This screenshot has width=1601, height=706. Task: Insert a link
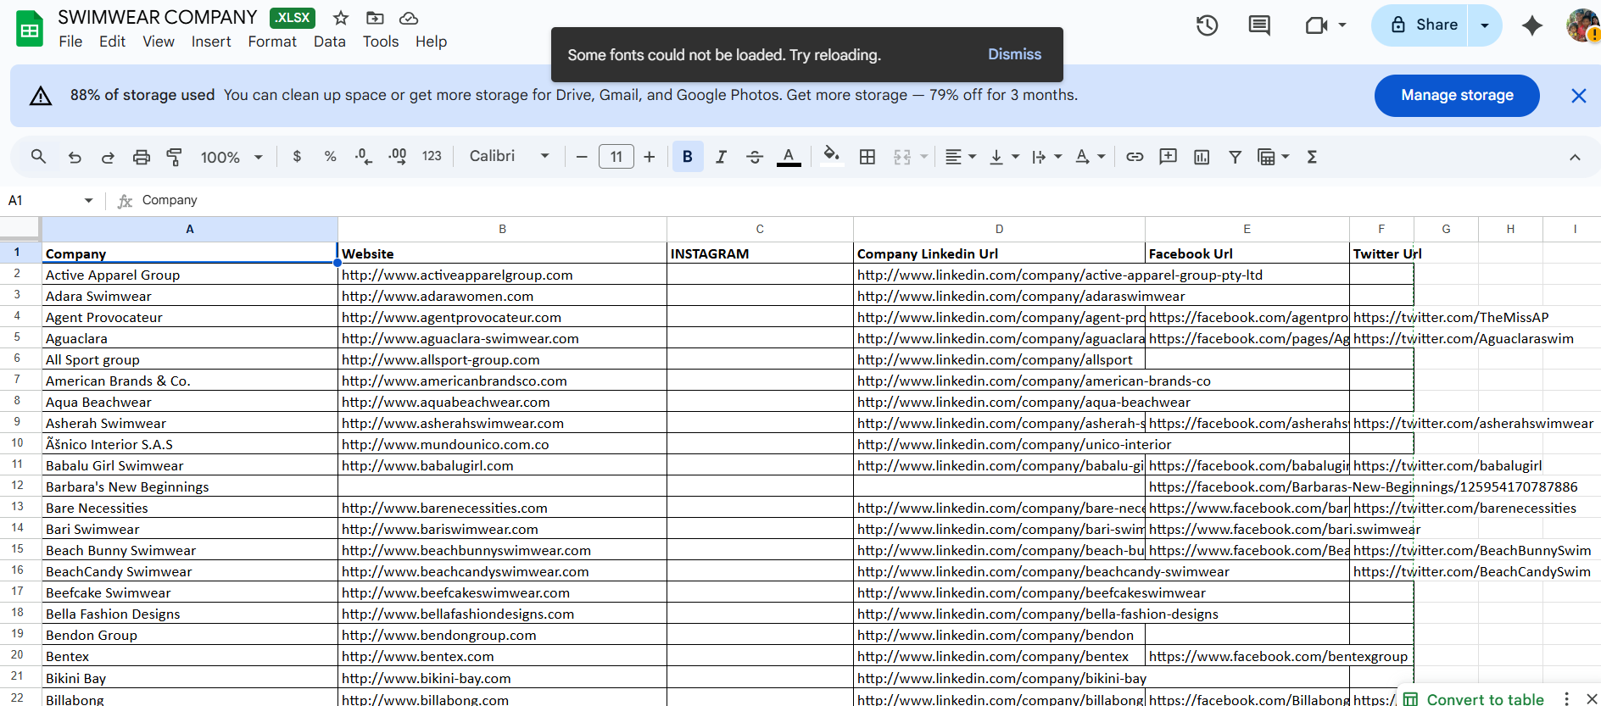(x=1135, y=157)
